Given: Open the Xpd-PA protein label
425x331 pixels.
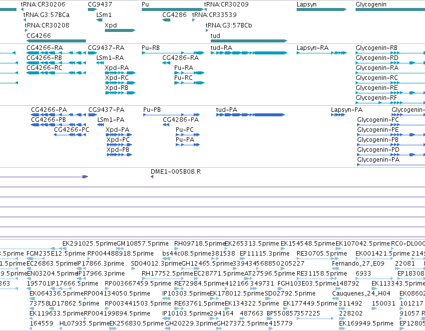Looking at the screenshot, I should [x=117, y=130].
